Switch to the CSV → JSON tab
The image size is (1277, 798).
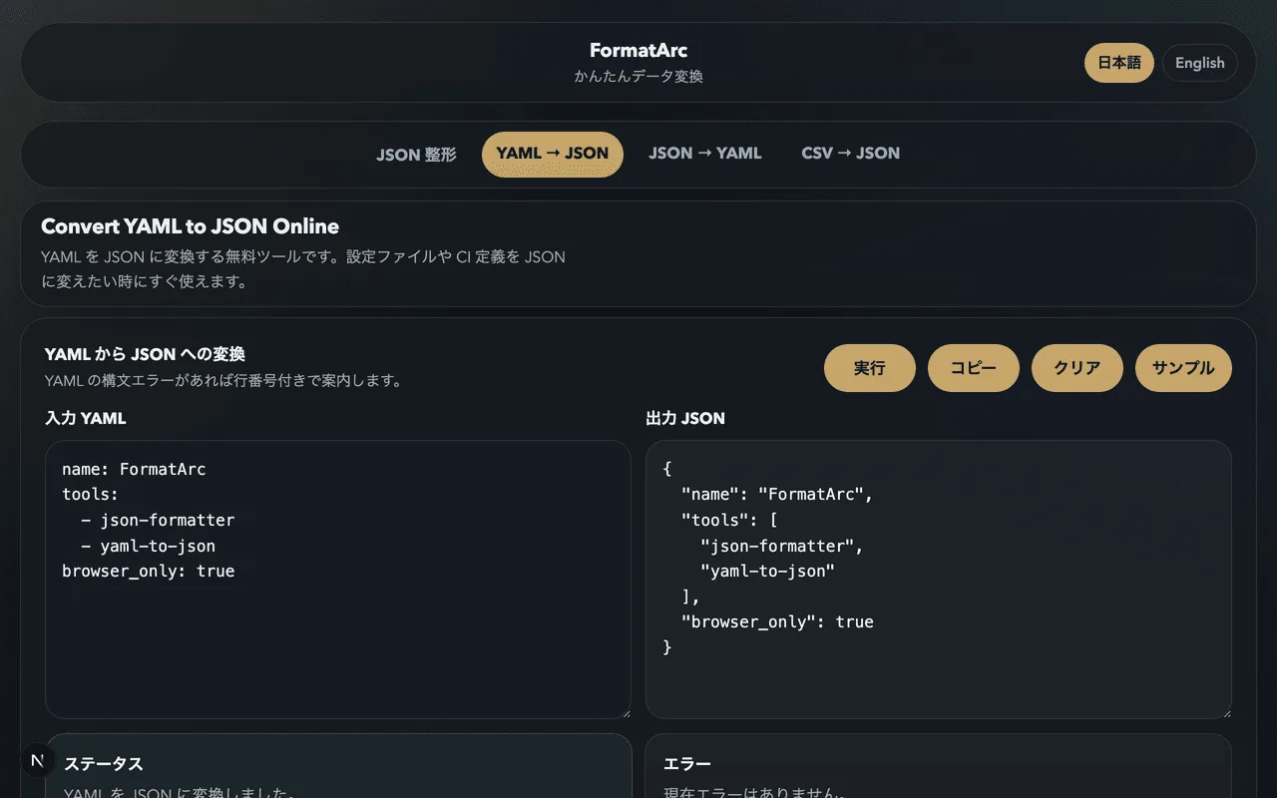coord(850,153)
